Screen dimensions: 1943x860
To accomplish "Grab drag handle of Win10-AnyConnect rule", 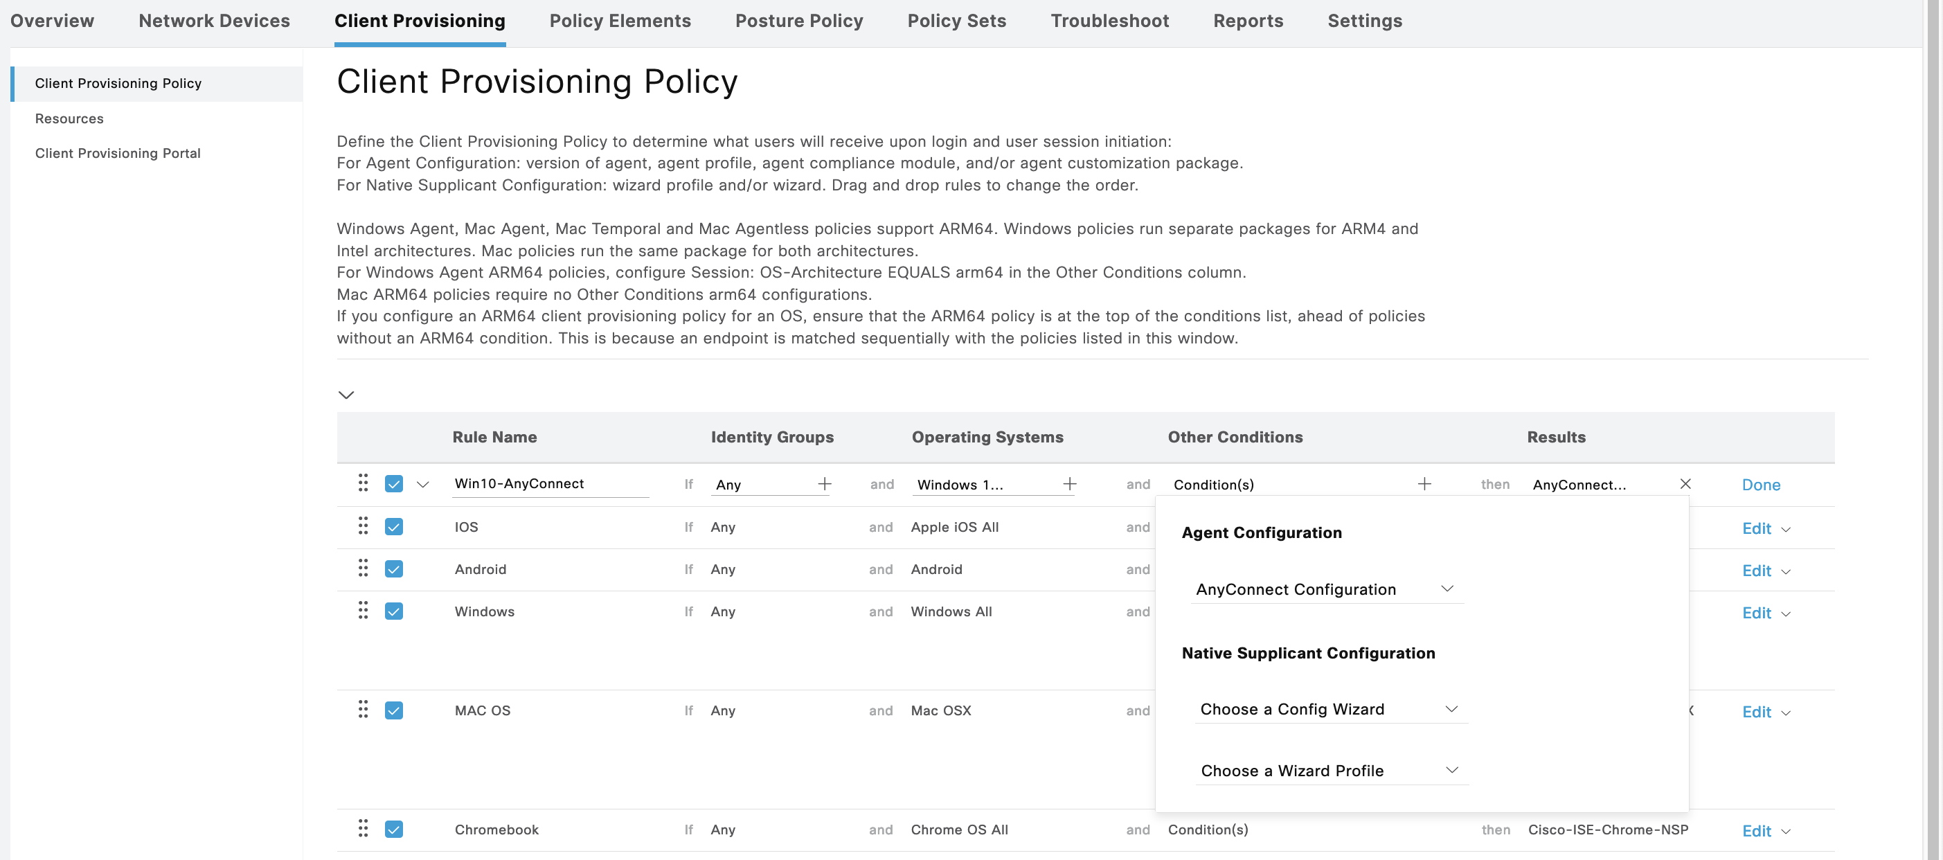I will 363,483.
